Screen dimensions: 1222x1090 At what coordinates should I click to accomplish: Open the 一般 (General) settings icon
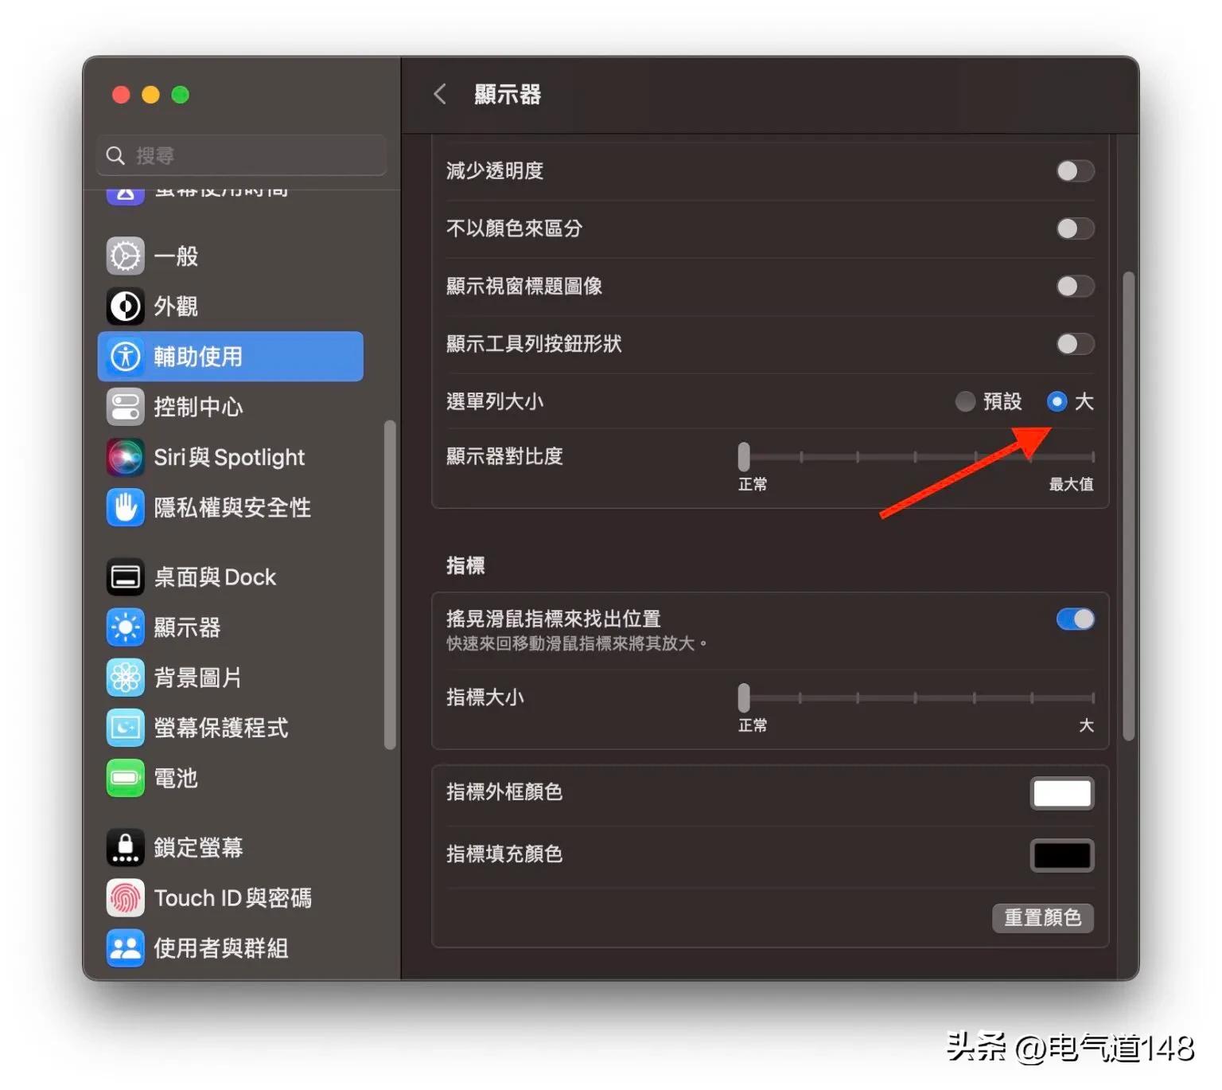(125, 256)
